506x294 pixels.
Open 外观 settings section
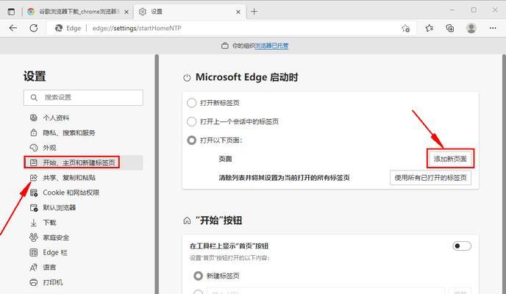[83, 148]
